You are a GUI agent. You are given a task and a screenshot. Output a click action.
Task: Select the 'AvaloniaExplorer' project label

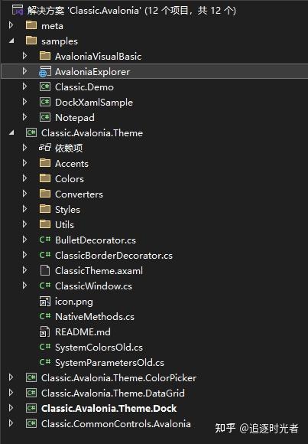(92, 72)
